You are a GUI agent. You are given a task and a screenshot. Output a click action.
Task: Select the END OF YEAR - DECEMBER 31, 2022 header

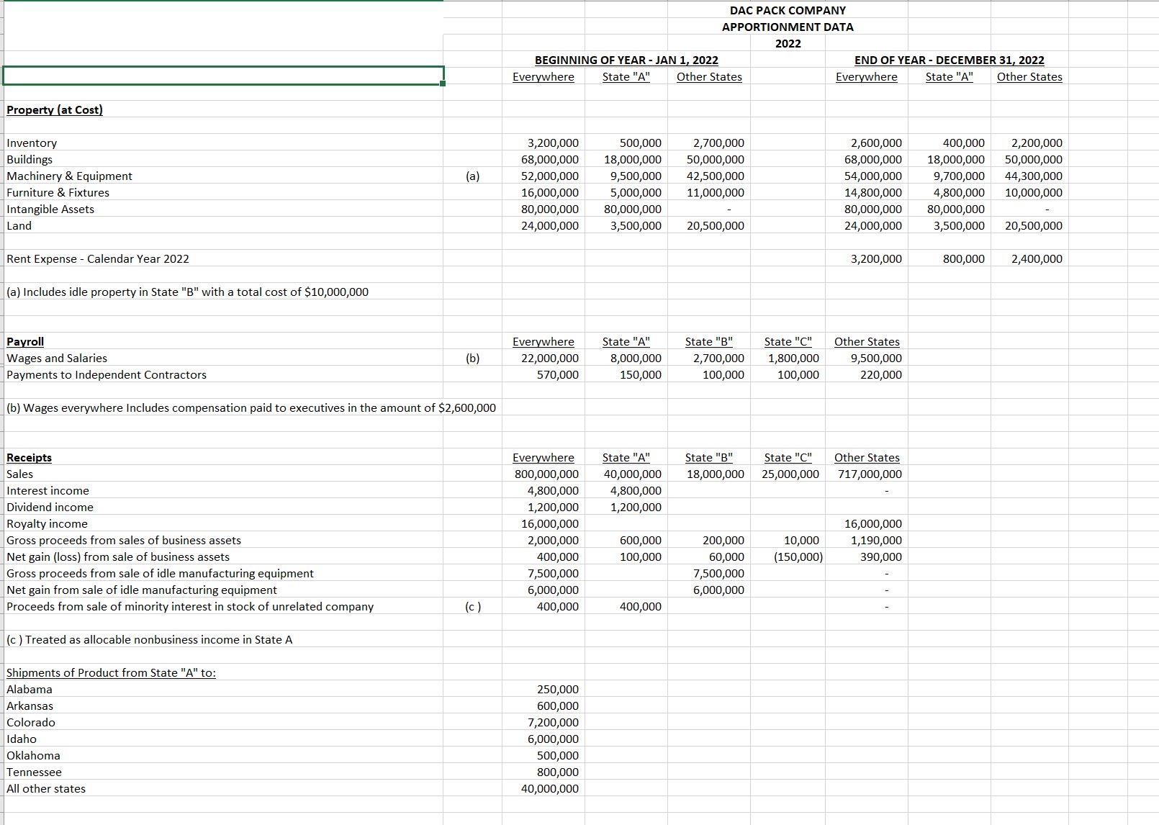click(x=949, y=60)
